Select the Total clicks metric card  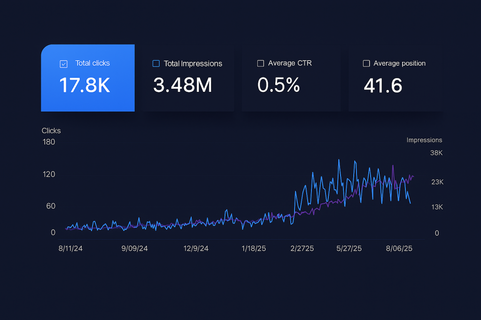[x=88, y=78]
